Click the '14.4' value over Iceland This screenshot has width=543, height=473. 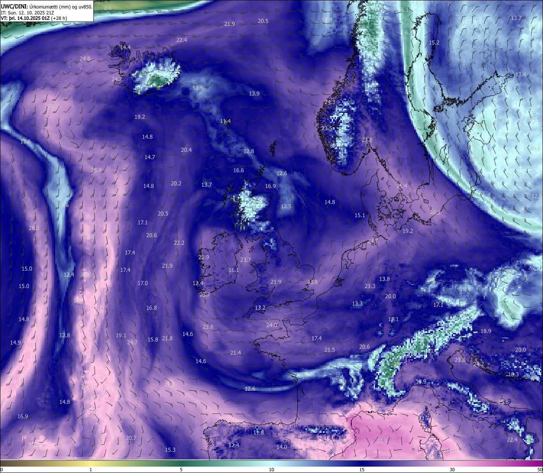coord(125,47)
